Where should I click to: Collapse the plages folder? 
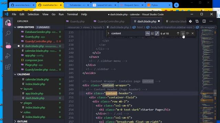tap(21, 103)
